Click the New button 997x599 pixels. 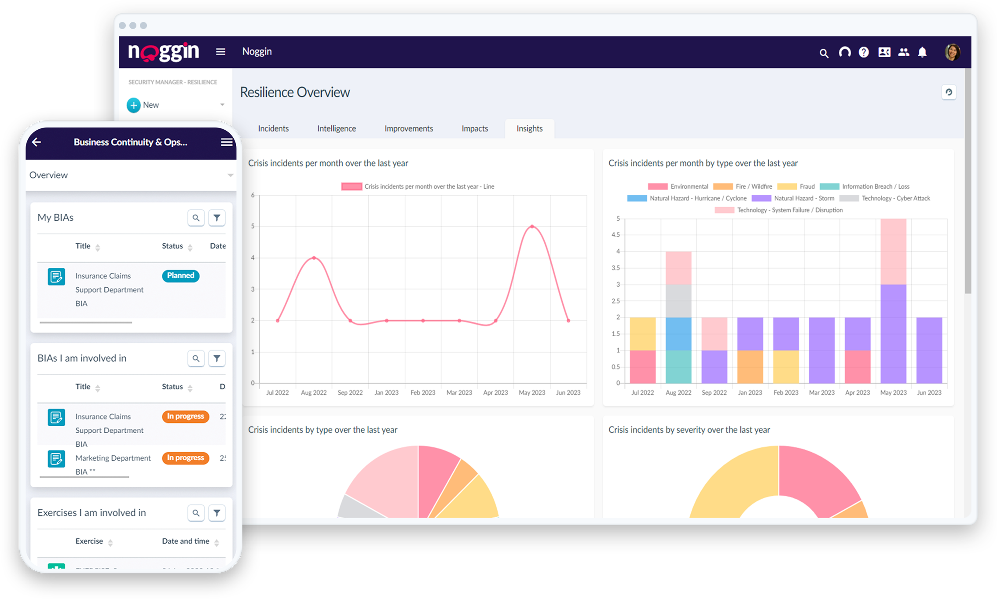coord(143,105)
